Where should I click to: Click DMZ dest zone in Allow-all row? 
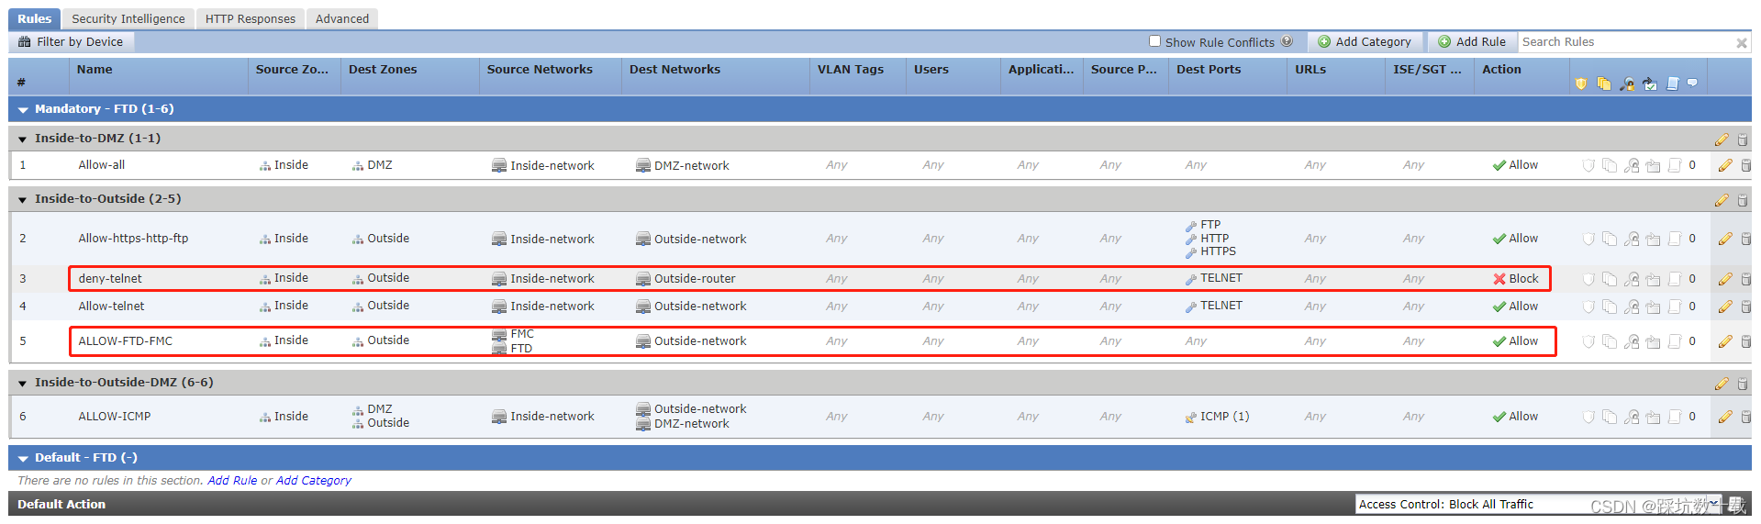[380, 165]
